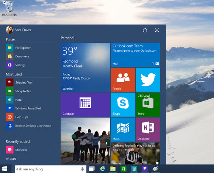The height and width of the screenshot is (173, 214).
Task: Select the Help+Tips label
Action: click(22, 117)
